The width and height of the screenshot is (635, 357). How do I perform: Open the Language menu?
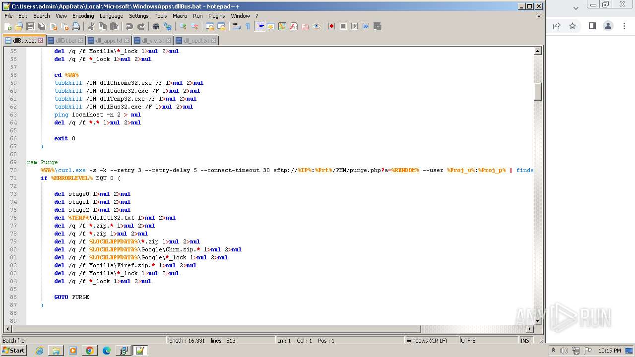(111, 16)
